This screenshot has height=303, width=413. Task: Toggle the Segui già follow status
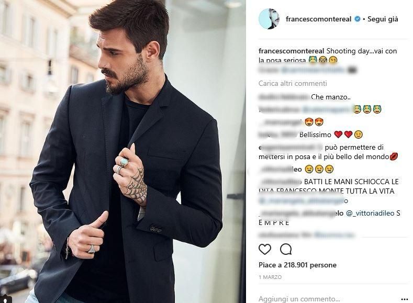[x=383, y=19]
